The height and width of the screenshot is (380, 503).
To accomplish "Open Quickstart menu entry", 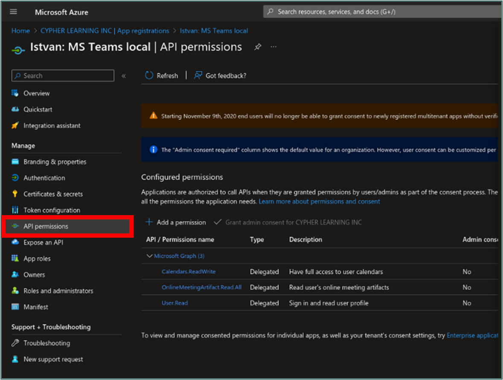I will [x=38, y=109].
